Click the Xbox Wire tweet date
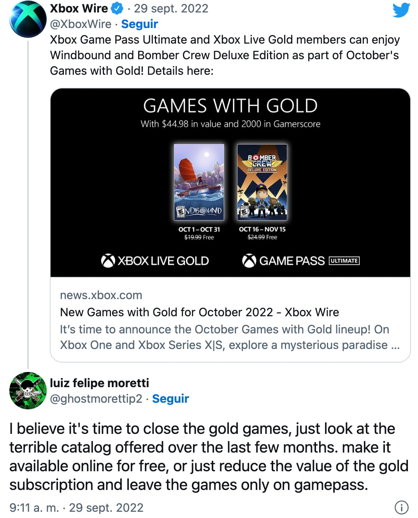Viewport: 418px width, 518px height. coord(171,8)
